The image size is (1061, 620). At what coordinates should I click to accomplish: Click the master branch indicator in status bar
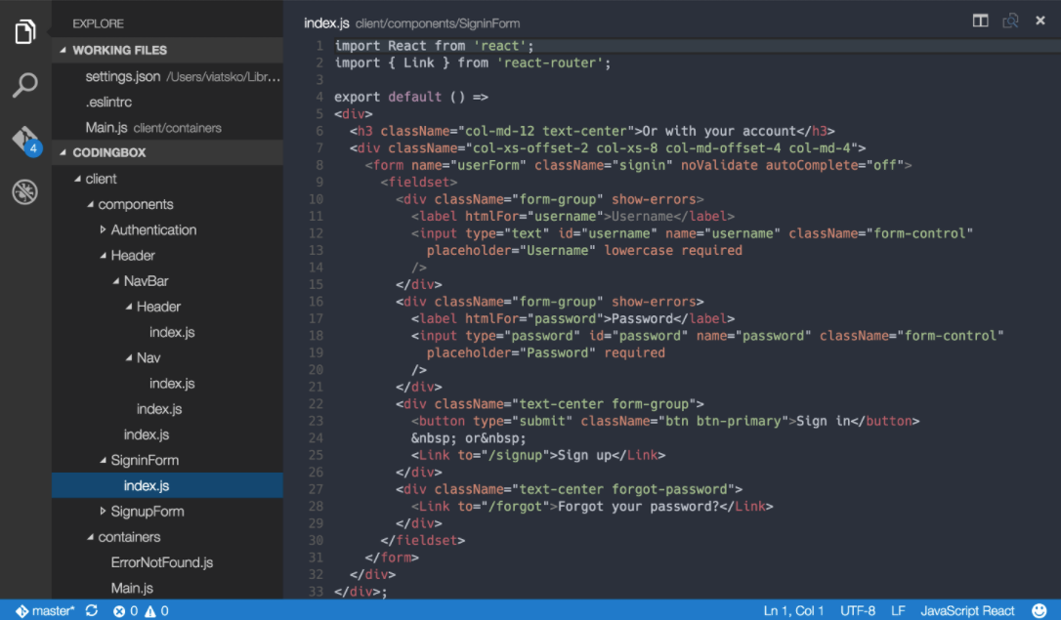(x=45, y=610)
